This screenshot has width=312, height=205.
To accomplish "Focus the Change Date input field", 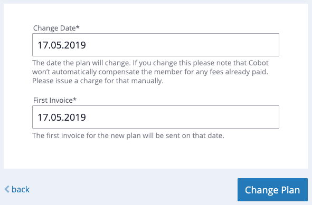I will coord(156,45).
